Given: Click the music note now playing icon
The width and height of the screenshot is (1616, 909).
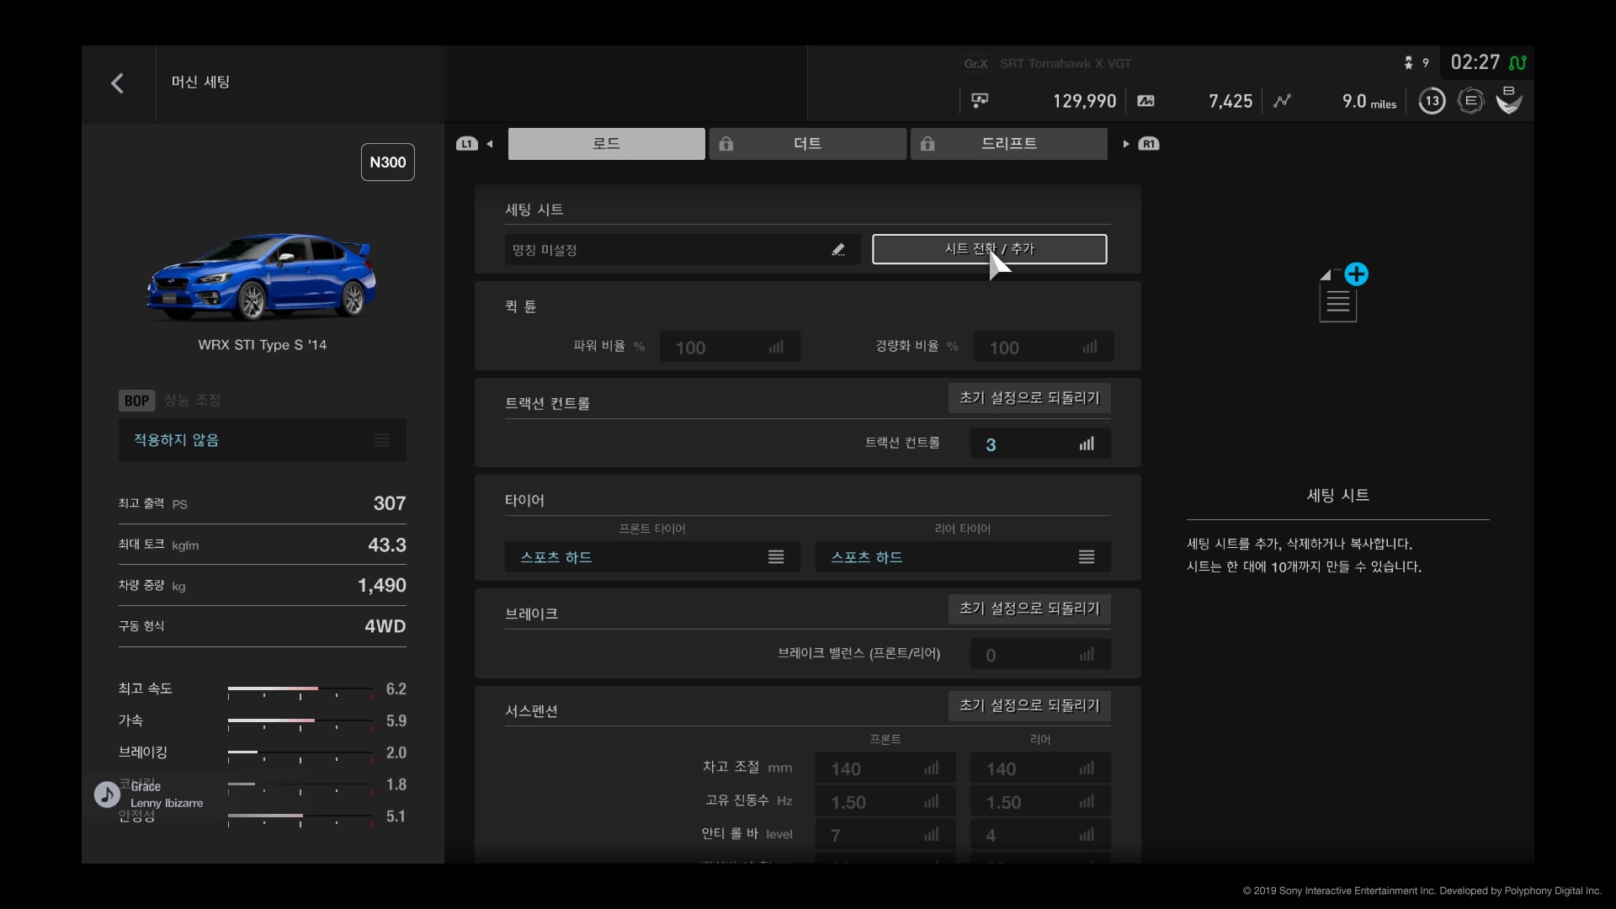Looking at the screenshot, I should tap(107, 795).
